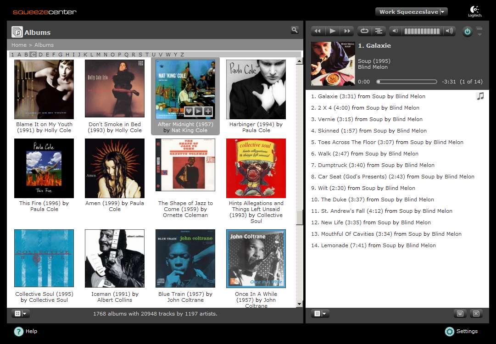Open the album search magnifier icon

click(x=295, y=30)
